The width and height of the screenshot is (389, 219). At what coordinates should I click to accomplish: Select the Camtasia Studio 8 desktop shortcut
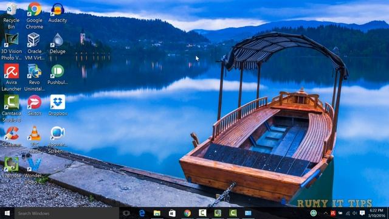11,108
